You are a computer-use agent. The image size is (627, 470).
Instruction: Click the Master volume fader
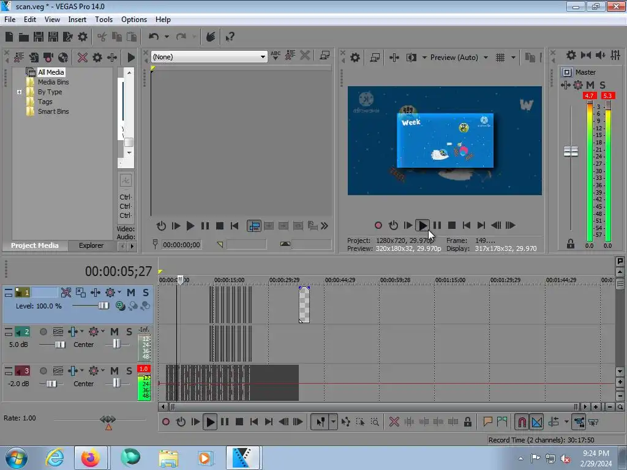[x=571, y=152]
